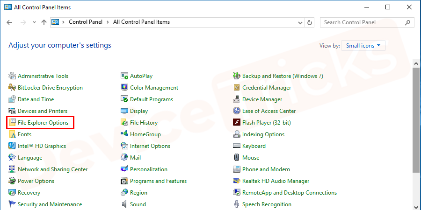Screen dimensions: 421x210
Task: Click the Credential Manager icon
Action: (x=237, y=88)
